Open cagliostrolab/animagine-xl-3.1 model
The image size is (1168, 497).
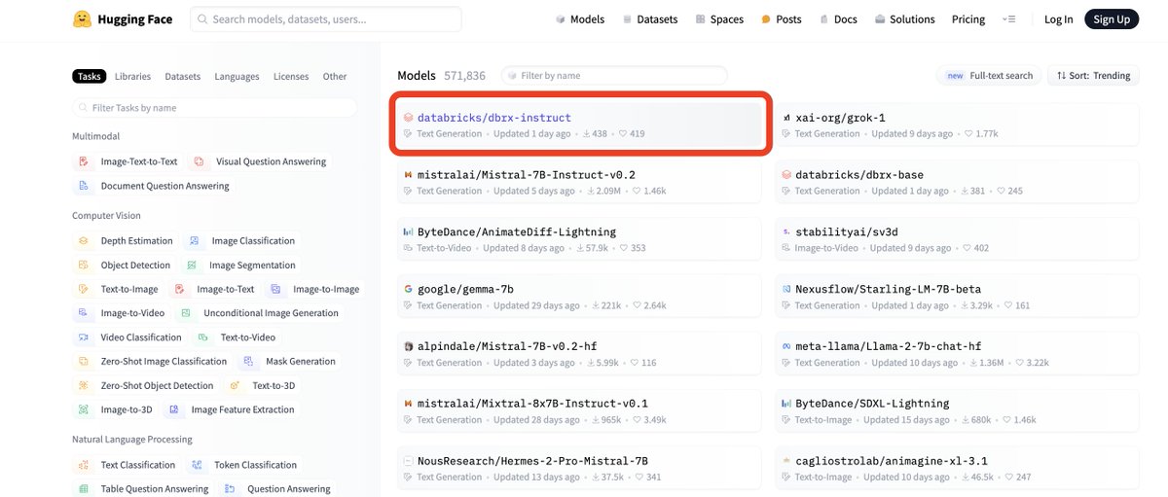[957, 468]
